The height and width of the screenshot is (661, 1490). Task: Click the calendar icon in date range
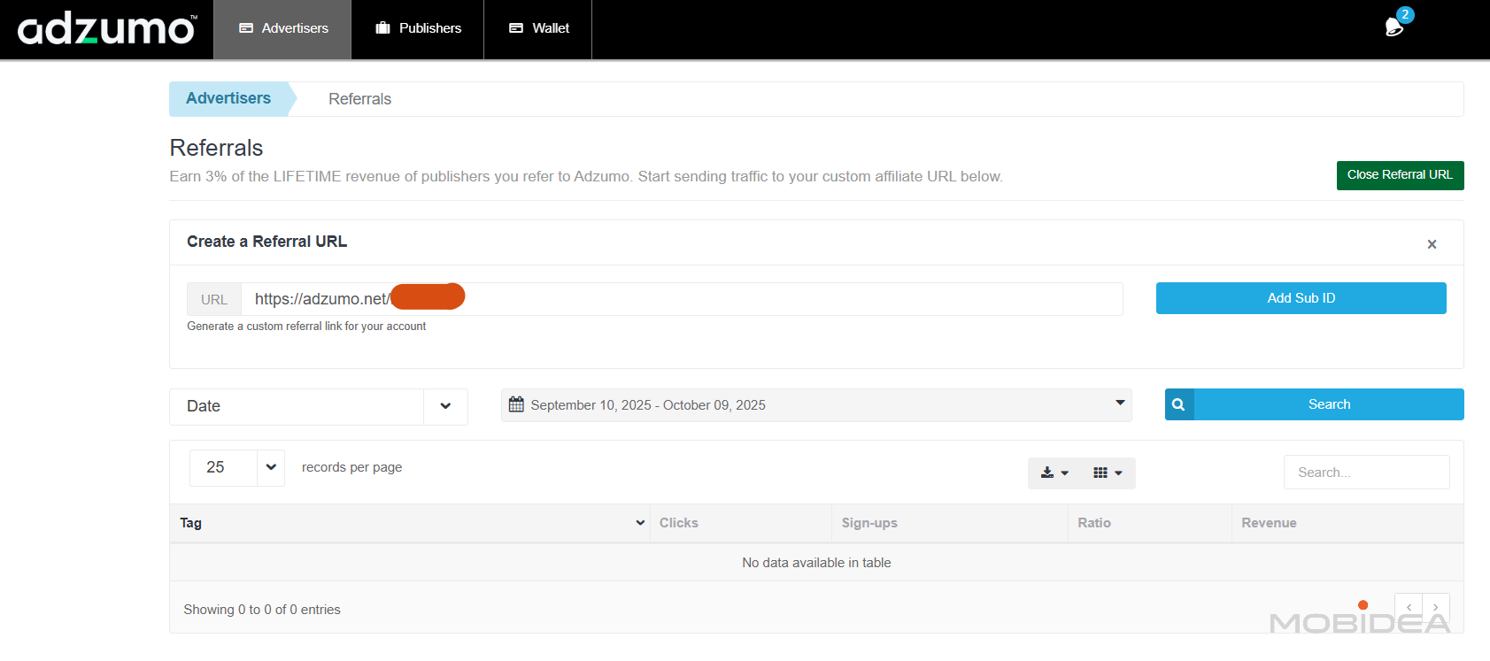pyautogui.click(x=516, y=404)
